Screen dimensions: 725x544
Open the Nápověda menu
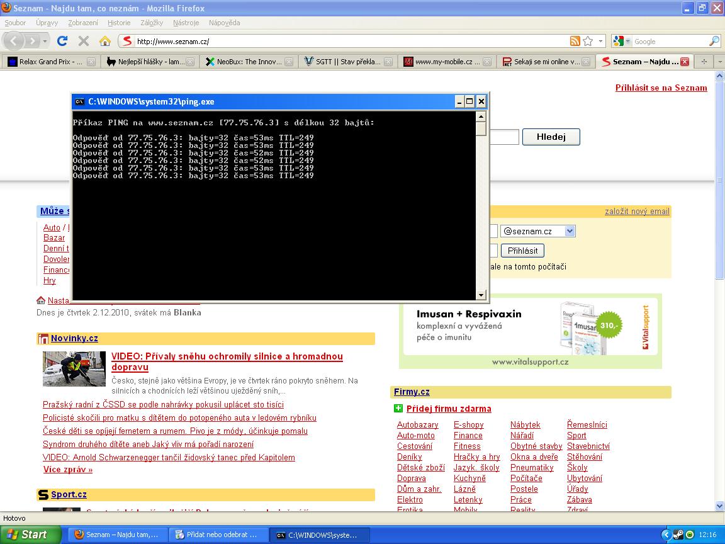click(224, 23)
